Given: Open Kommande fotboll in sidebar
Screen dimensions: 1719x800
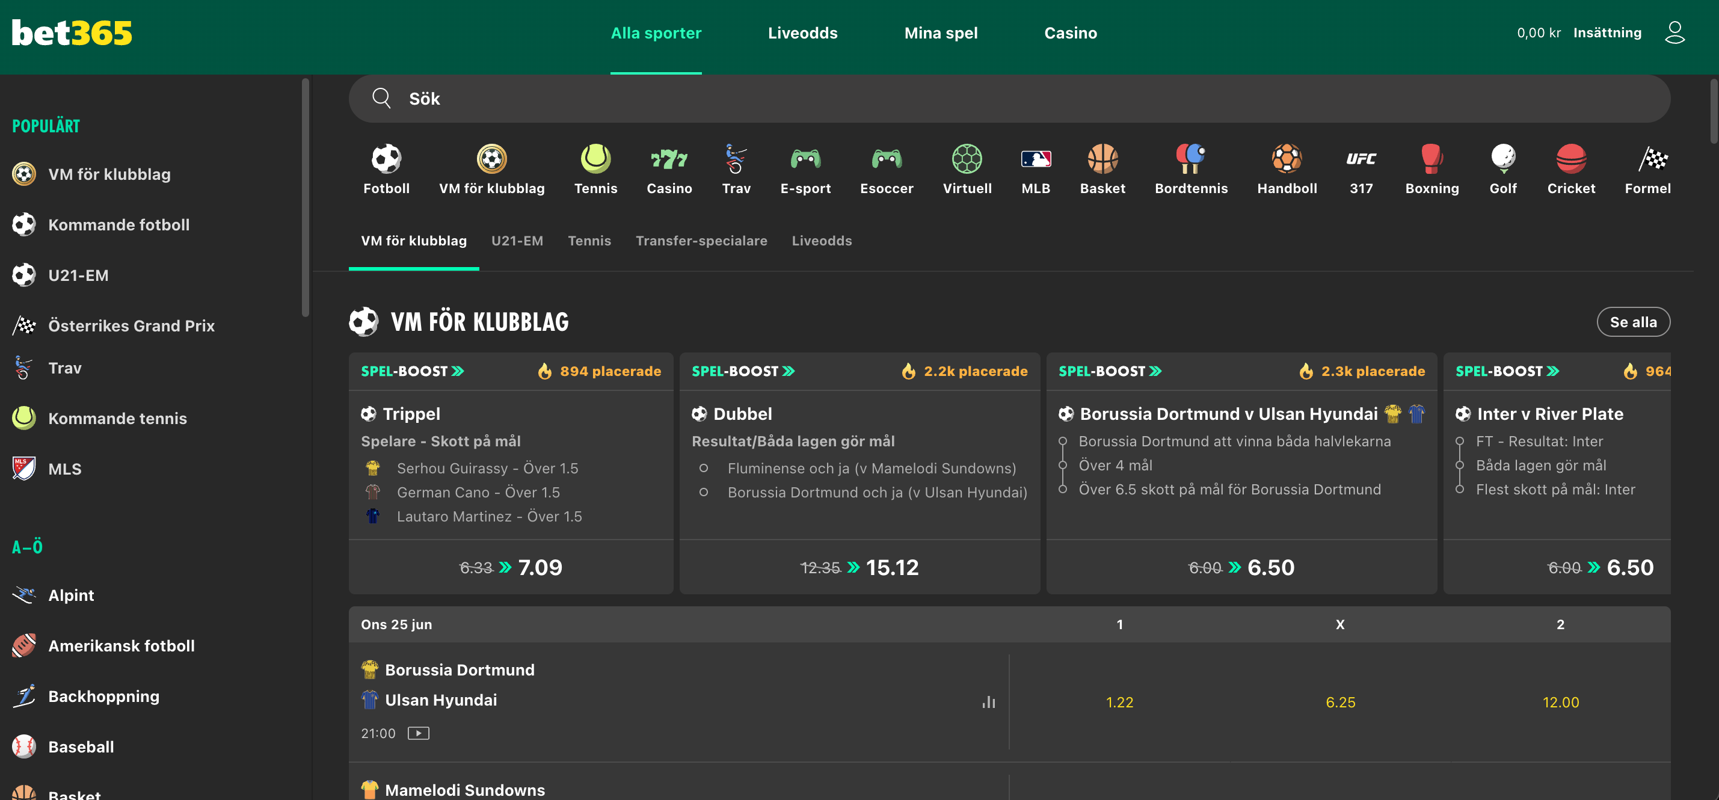Looking at the screenshot, I should [x=101, y=225].
